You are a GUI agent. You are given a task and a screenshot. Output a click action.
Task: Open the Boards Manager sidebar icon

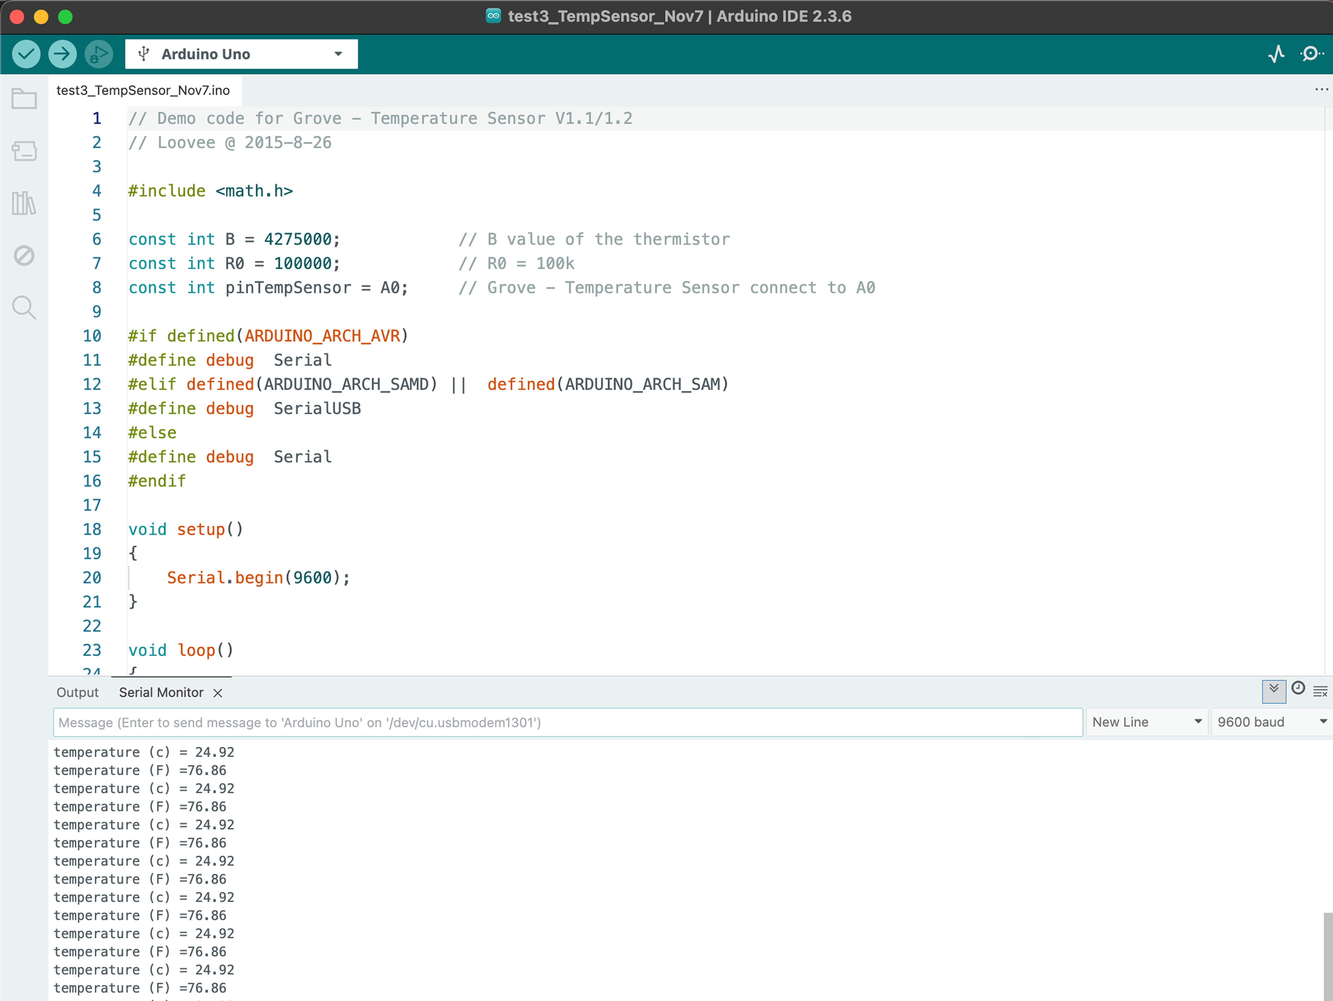(24, 151)
